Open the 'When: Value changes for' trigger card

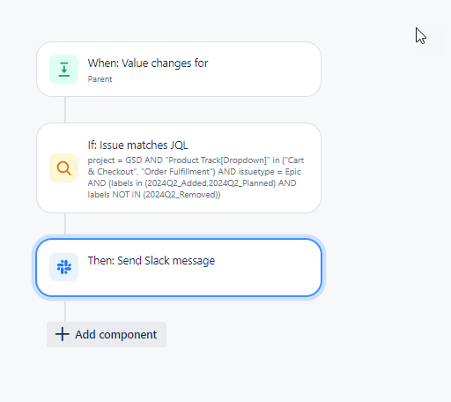click(179, 70)
